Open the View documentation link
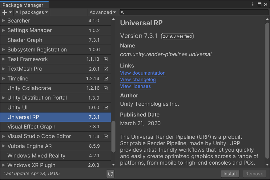This screenshot has width=270, height=180. [143, 73]
